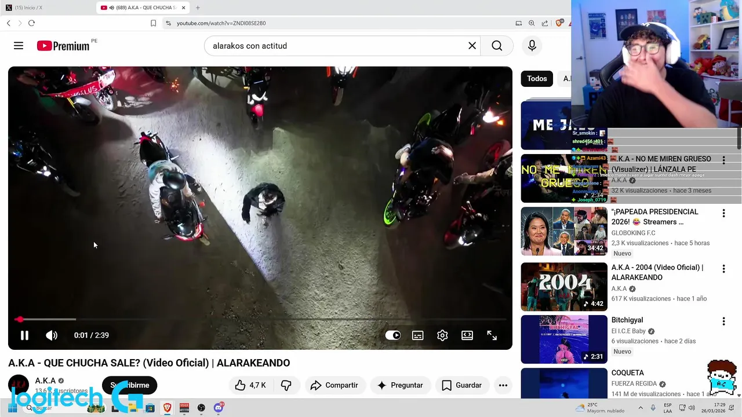The height and width of the screenshot is (417, 742).
Task: Toggle autoplay switch in the player
Action: 393,335
